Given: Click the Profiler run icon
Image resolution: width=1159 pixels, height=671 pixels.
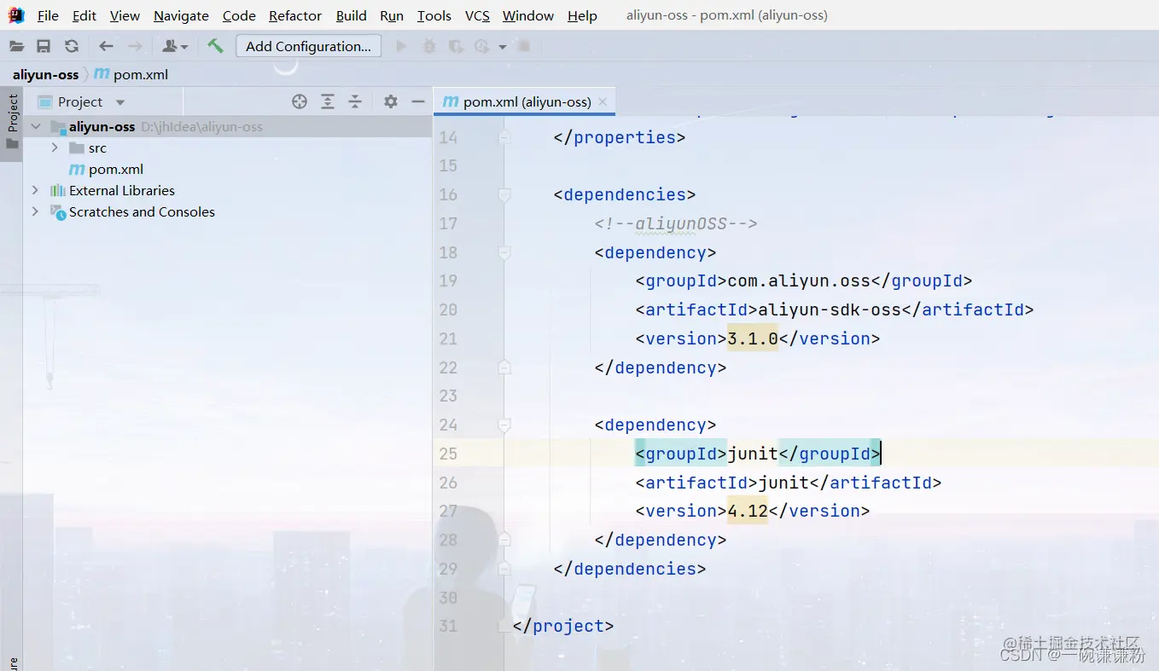Looking at the screenshot, I should [x=483, y=46].
